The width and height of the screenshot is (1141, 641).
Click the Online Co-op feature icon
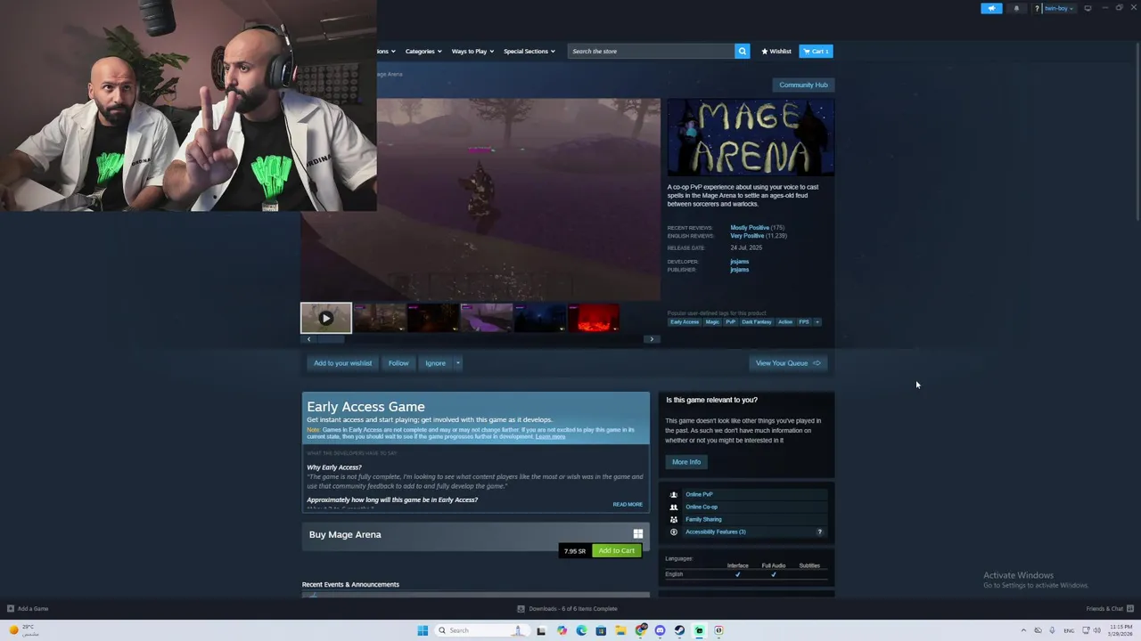[x=673, y=507]
